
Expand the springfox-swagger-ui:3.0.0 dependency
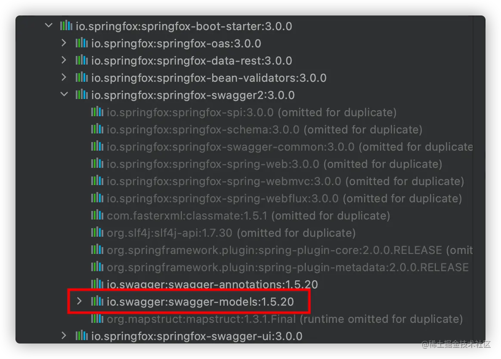[x=64, y=336]
